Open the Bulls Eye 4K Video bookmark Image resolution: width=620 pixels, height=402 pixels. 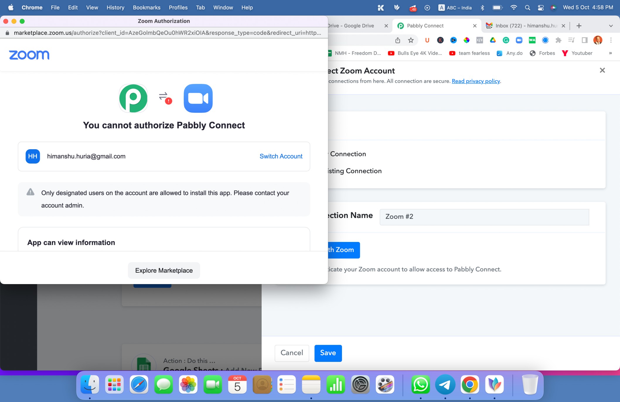(415, 53)
